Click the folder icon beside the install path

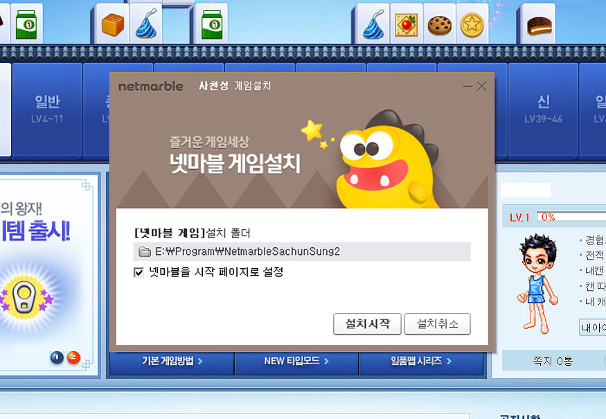145,252
